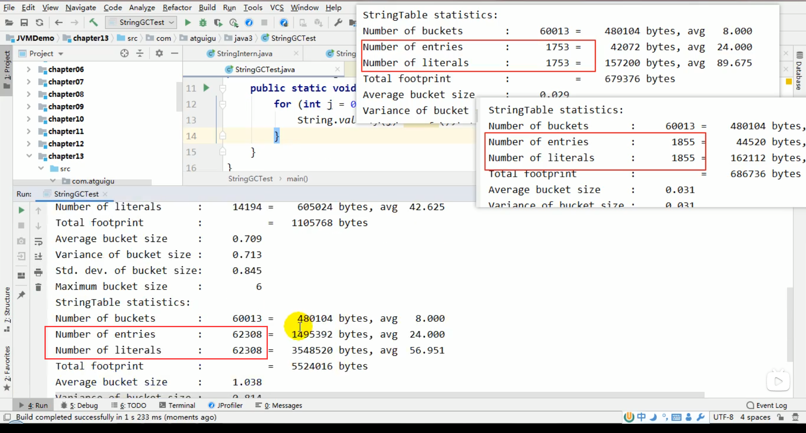The image size is (806, 433).
Task: Go up the stack trace with the up arrow
Action: coord(38,210)
